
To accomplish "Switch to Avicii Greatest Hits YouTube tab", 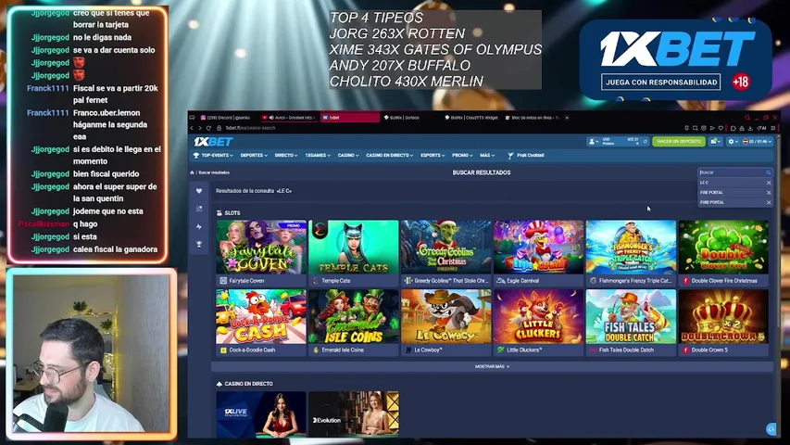I will (x=288, y=118).
